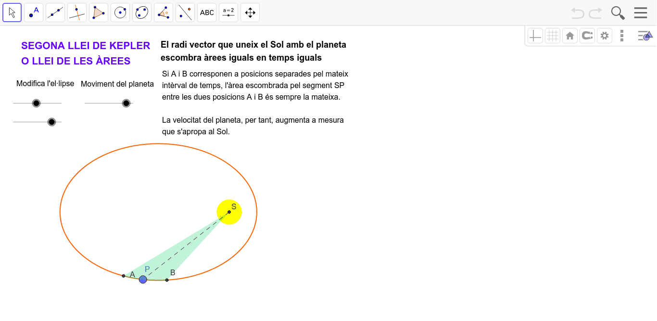Select the Circle with Center tool
The width and height of the screenshot is (657, 321).
coord(120,13)
